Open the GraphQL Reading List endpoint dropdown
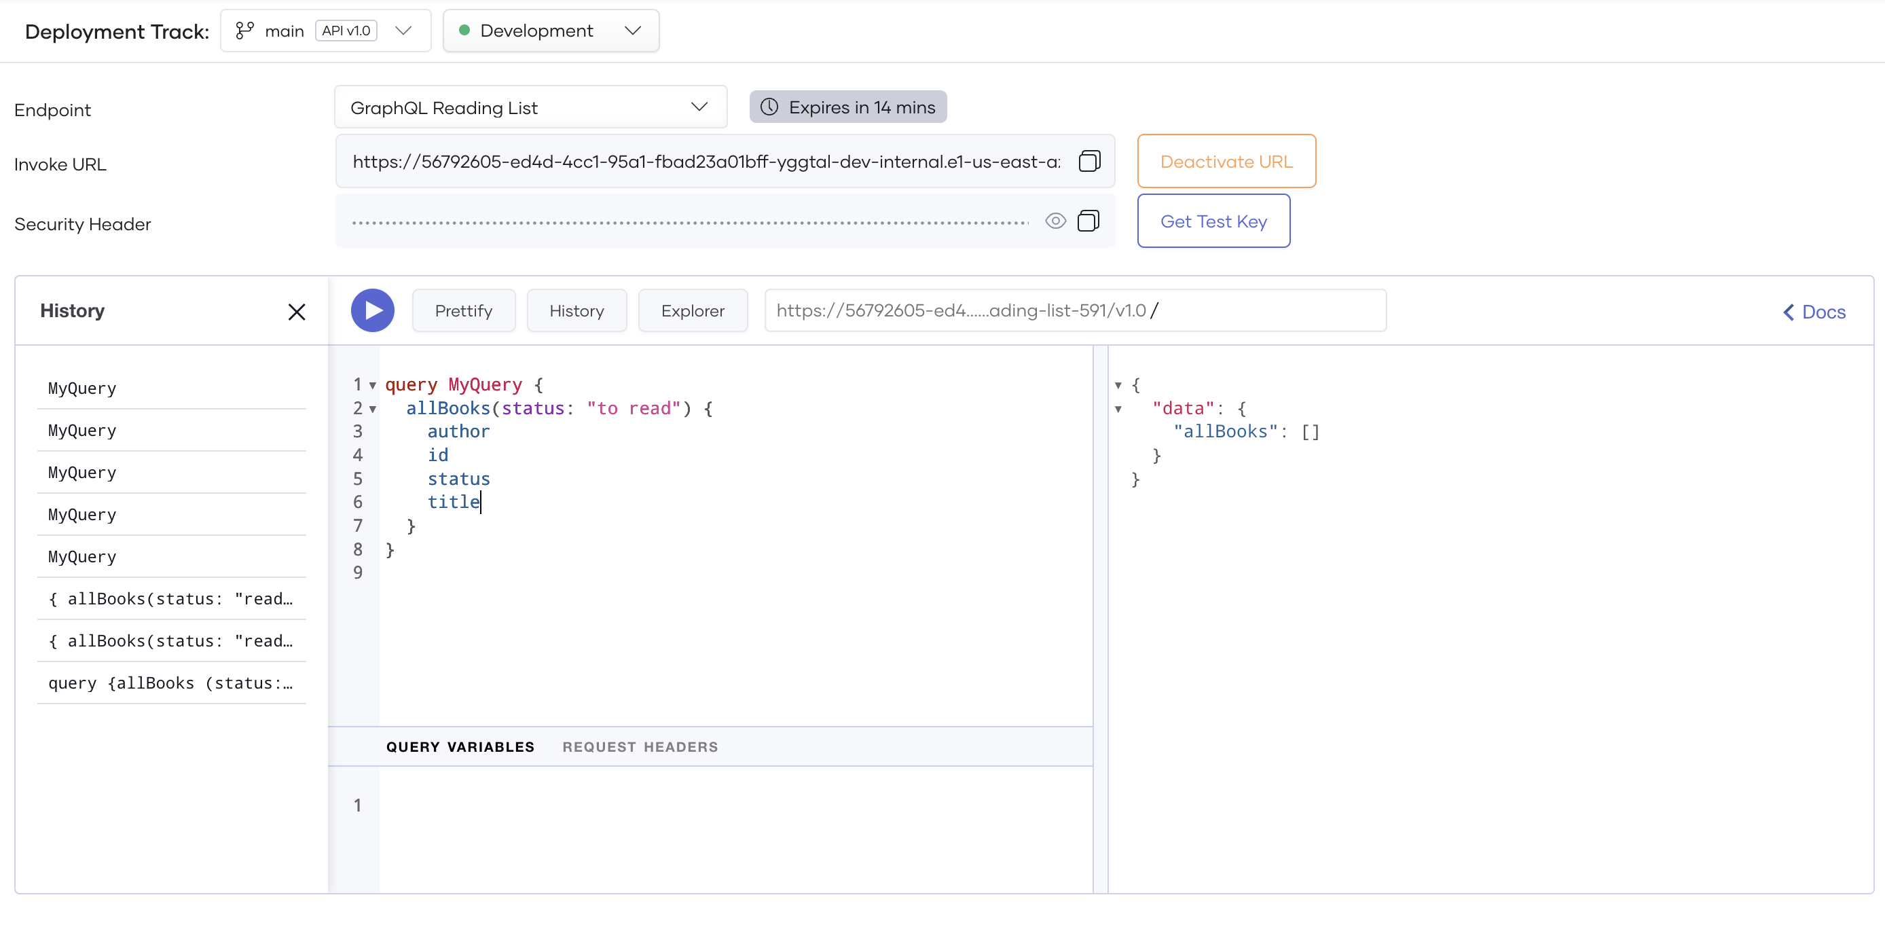 point(530,107)
